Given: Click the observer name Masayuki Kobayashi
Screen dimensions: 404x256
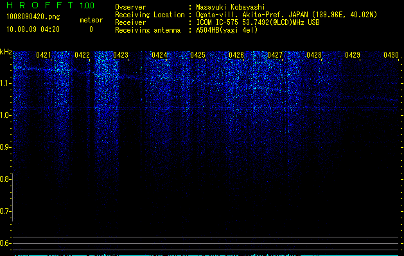Looking at the screenshot, I should (231, 7).
